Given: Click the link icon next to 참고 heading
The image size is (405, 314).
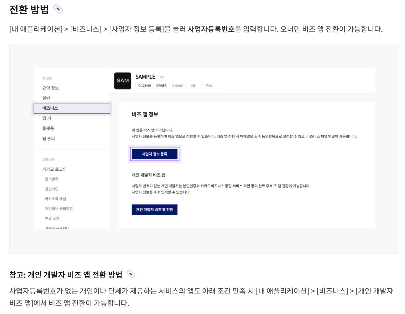Looking at the screenshot, I should pos(131,274).
